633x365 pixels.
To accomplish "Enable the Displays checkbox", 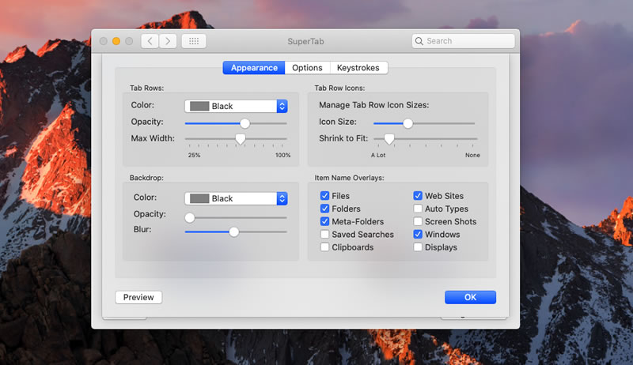I will tap(418, 247).
